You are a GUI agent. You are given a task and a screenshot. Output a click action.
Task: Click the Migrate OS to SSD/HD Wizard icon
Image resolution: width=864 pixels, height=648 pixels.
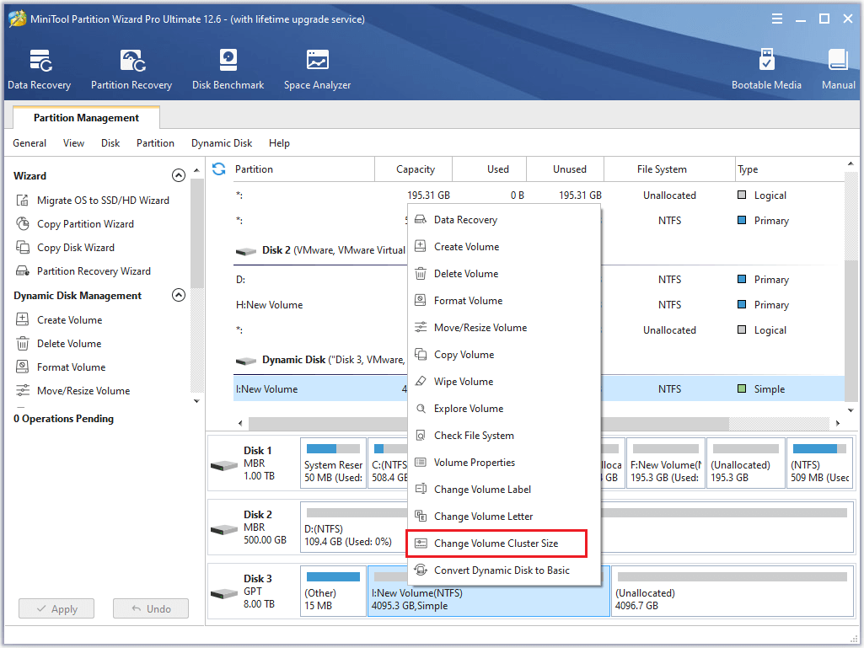click(x=23, y=200)
